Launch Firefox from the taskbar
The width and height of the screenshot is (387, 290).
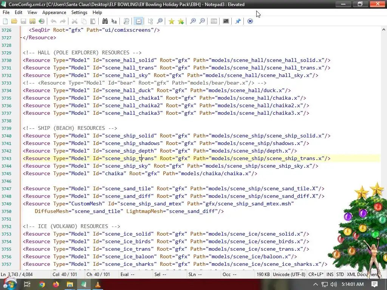tap(56, 284)
